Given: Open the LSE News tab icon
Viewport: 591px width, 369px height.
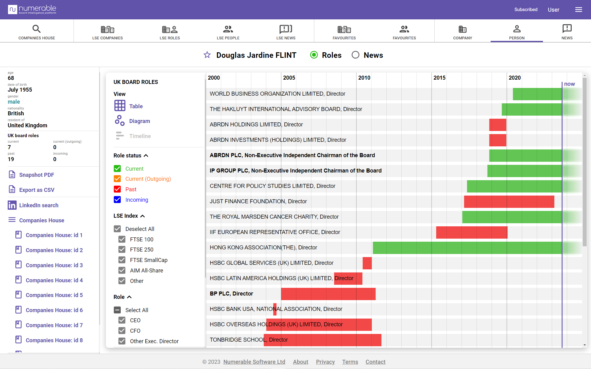Looking at the screenshot, I should [x=286, y=29].
